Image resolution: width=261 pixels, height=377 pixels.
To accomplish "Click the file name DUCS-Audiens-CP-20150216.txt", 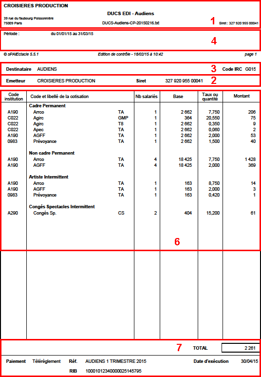I will coord(131,23).
